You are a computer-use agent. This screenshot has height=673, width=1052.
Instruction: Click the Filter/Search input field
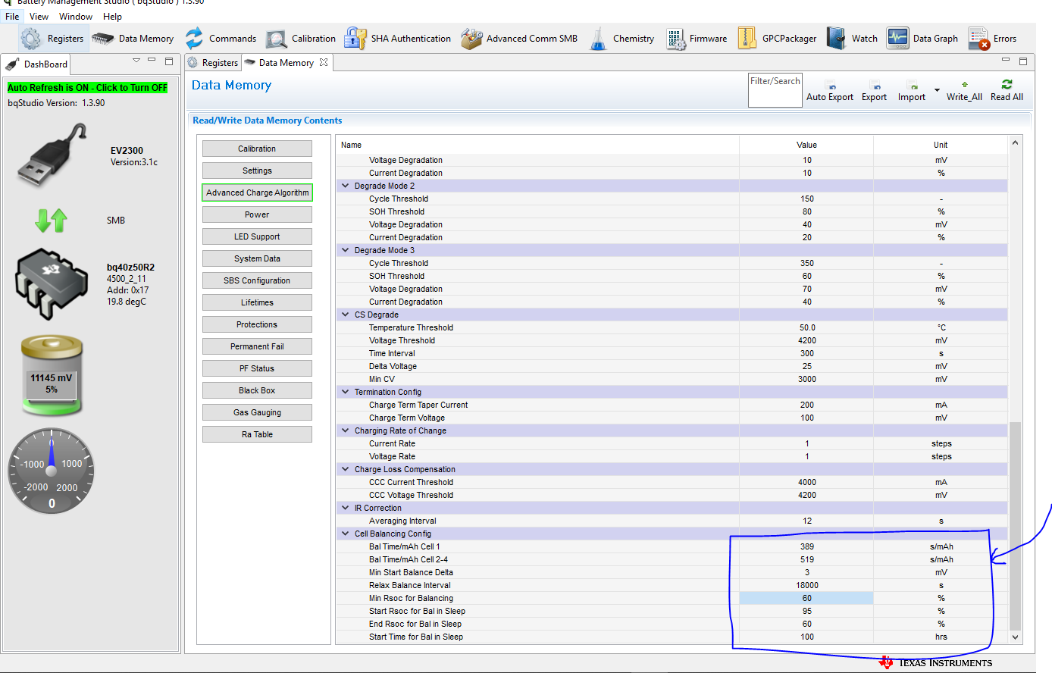coord(775,90)
